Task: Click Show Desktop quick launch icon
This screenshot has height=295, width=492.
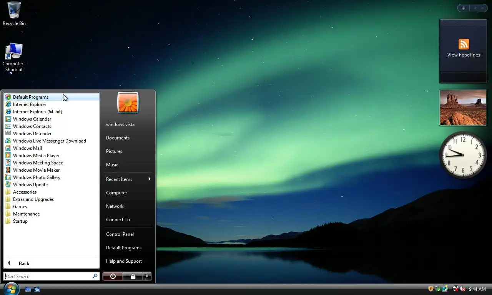Action: (x=28, y=289)
